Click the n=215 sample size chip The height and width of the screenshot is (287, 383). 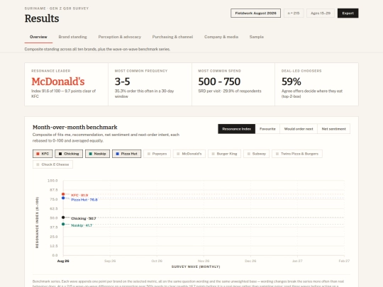tap(294, 13)
